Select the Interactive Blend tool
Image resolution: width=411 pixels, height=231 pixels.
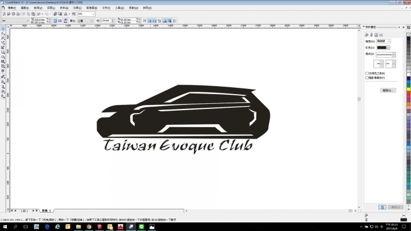pyautogui.click(x=3, y=77)
